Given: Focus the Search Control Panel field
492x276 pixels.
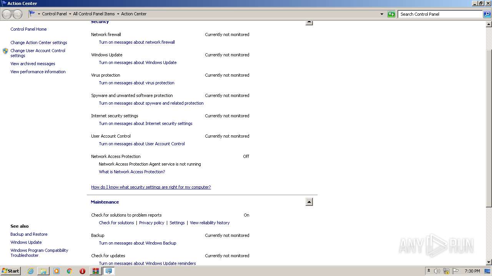Looking at the screenshot, I should (440, 14).
